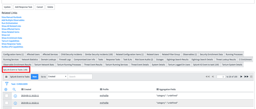Collapse the related list using the minus icon
The image size is (256, 109).
click(x=251, y=77)
